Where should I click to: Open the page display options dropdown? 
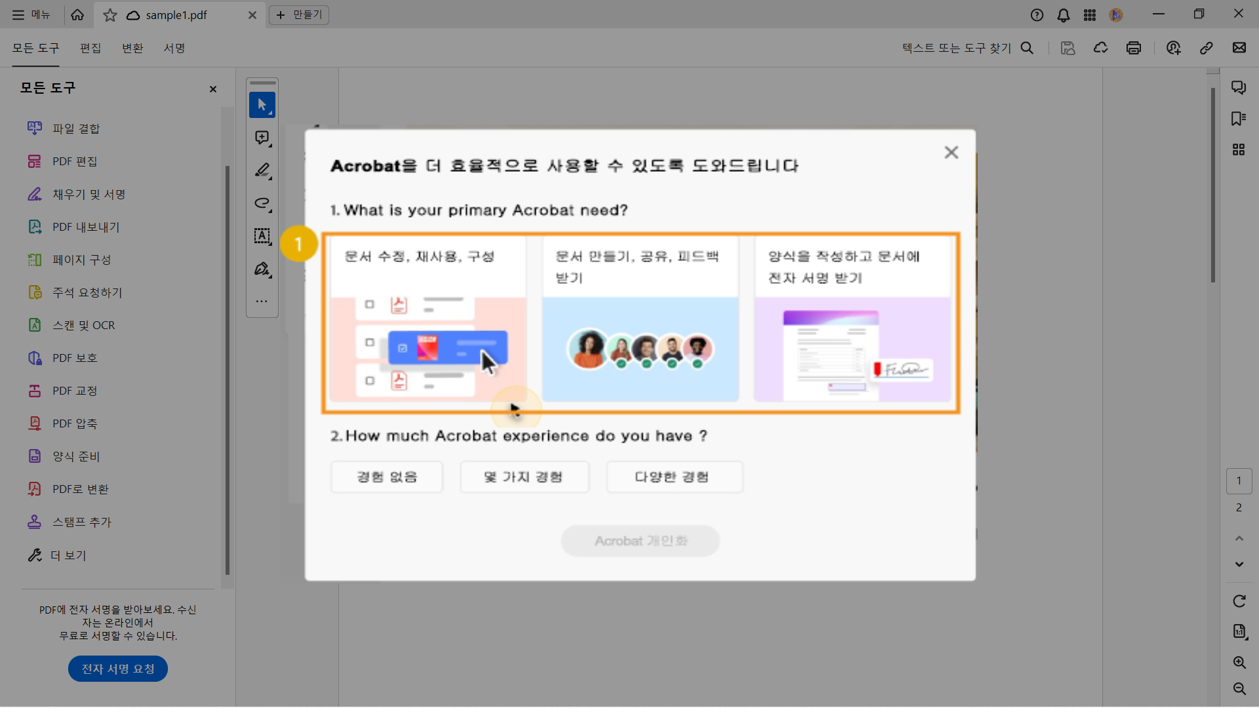pyautogui.click(x=1239, y=632)
